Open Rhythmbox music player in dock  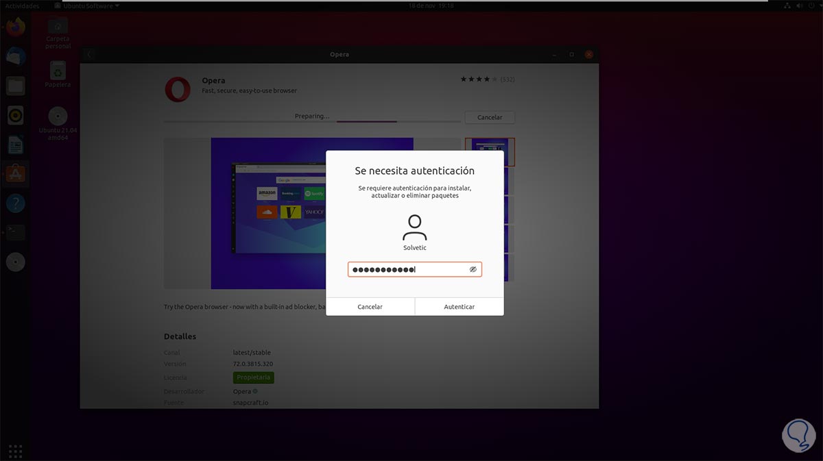pos(15,115)
